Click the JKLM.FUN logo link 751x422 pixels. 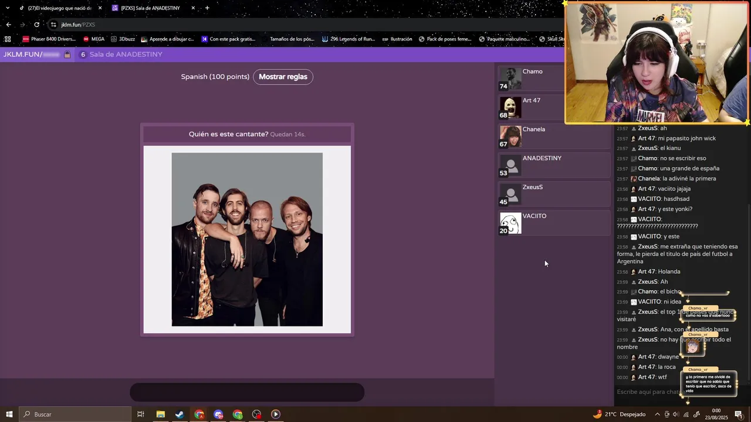[x=32, y=55]
